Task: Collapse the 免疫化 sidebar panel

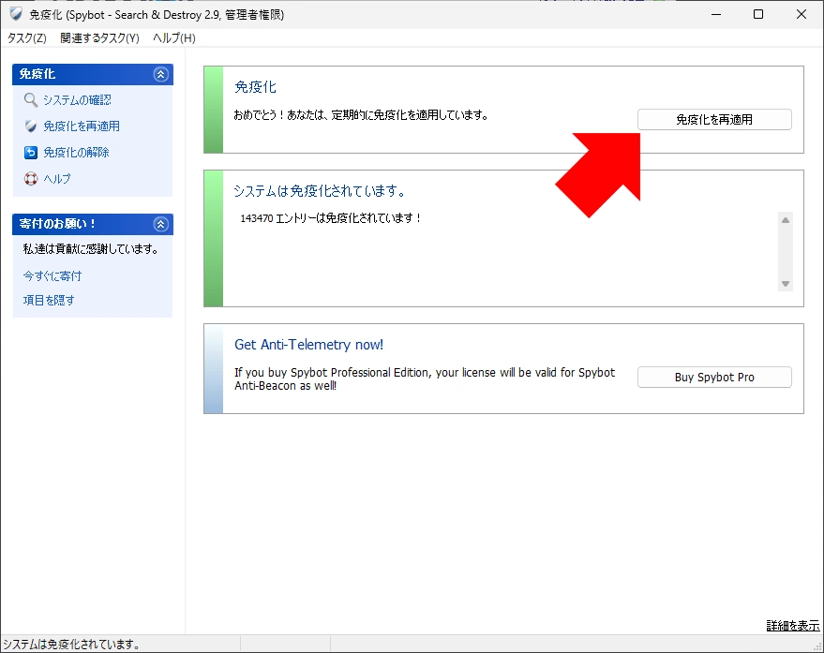Action: (x=161, y=74)
